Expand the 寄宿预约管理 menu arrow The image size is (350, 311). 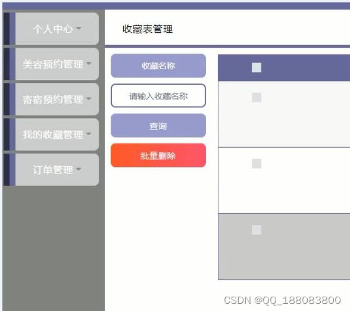[x=89, y=98]
